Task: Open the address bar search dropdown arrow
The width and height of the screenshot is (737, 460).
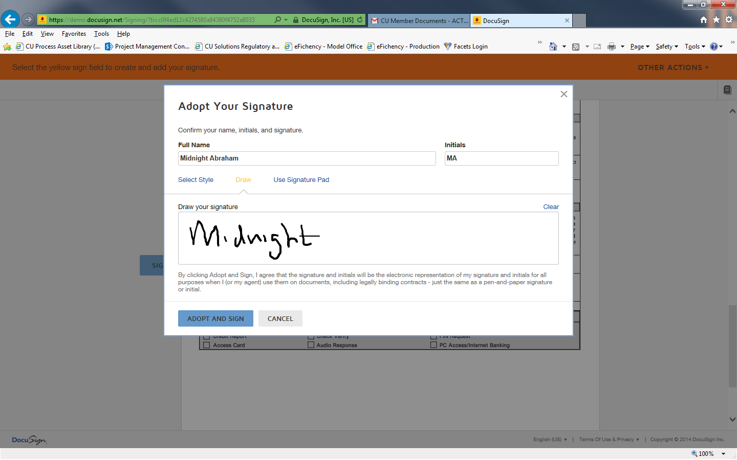Action: pos(286,19)
